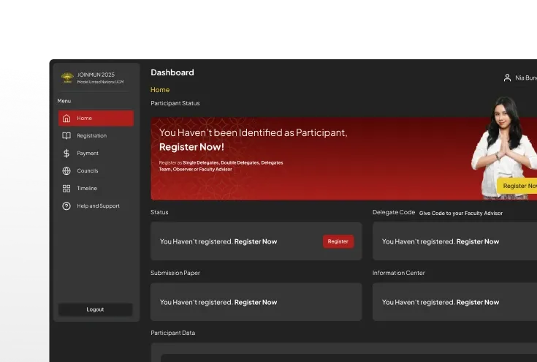Click the Nia username at top right

click(x=526, y=78)
